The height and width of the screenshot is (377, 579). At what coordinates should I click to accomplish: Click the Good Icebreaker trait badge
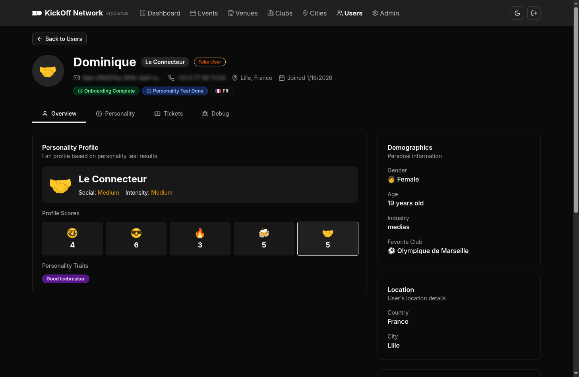66,279
